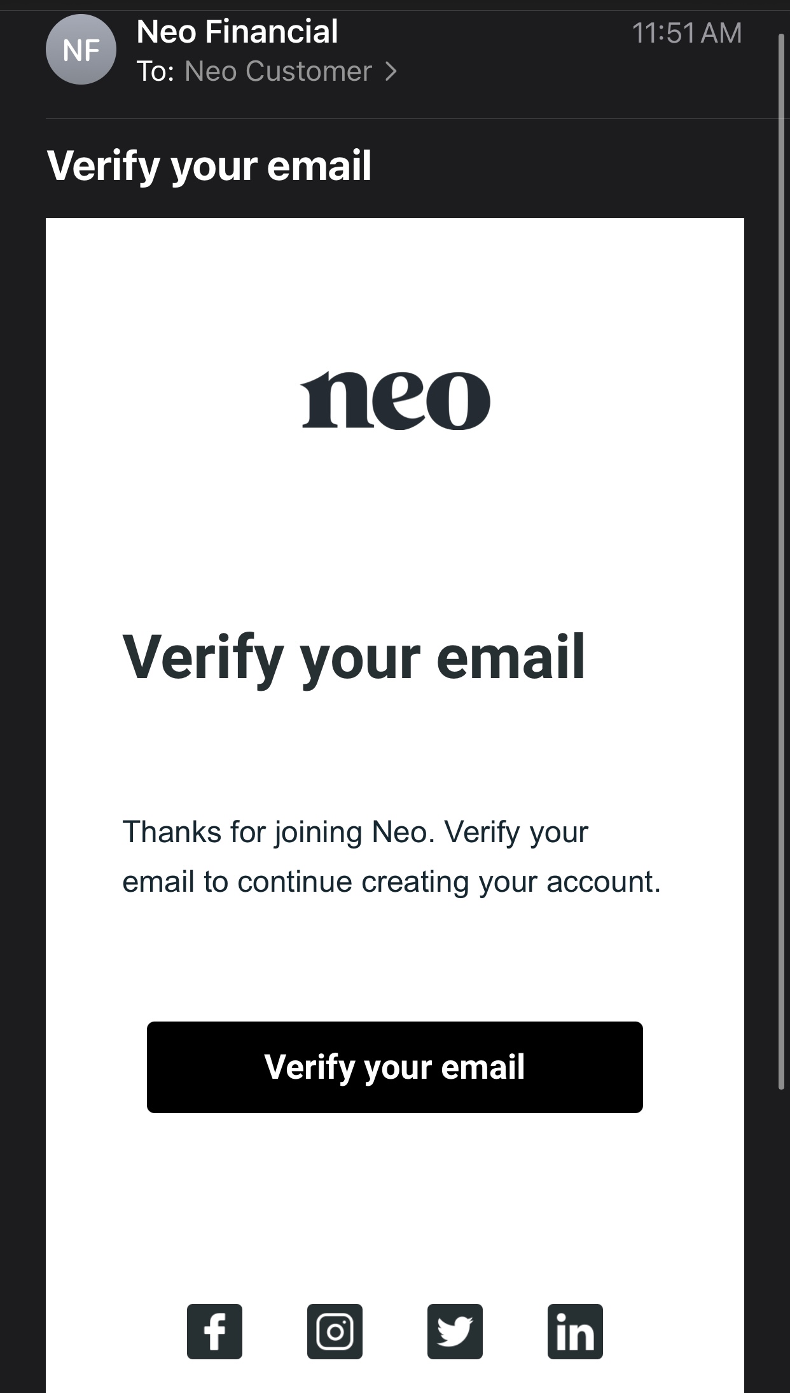Tap the neo logo image
The height and width of the screenshot is (1393, 790).
click(x=395, y=400)
